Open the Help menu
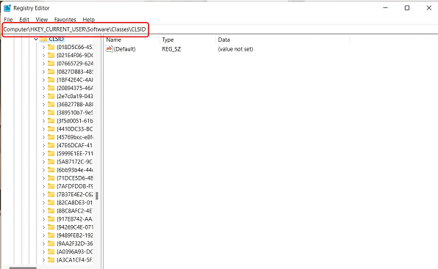Image resolution: width=438 pixels, height=269 pixels. [88, 20]
